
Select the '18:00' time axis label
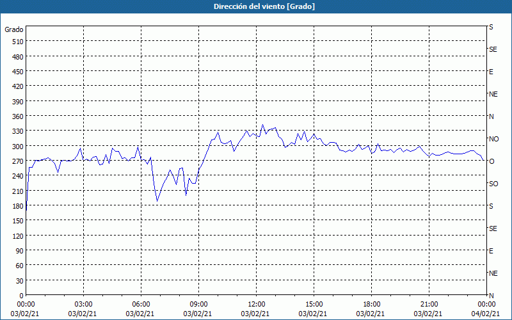372,305
